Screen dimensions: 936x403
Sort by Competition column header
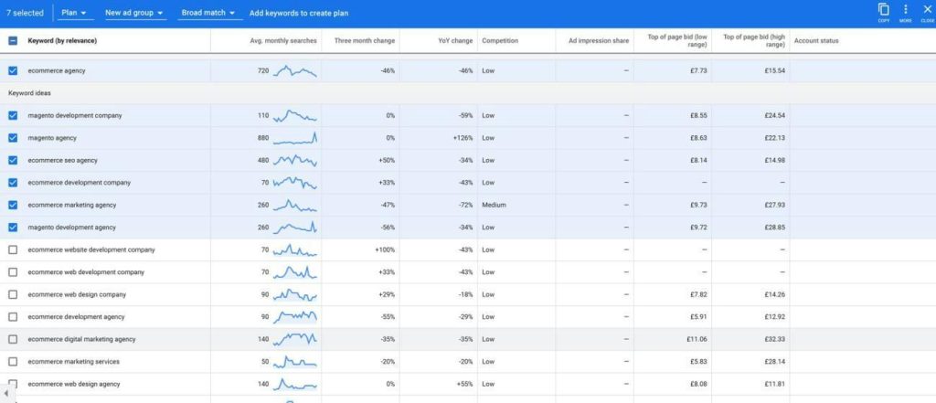[x=500, y=41]
